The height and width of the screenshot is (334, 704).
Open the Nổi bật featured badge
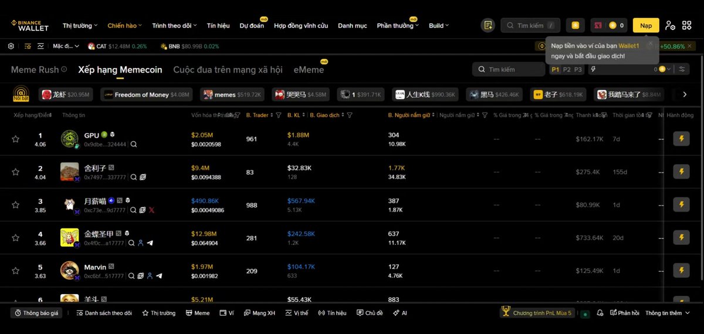[x=21, y=94]
